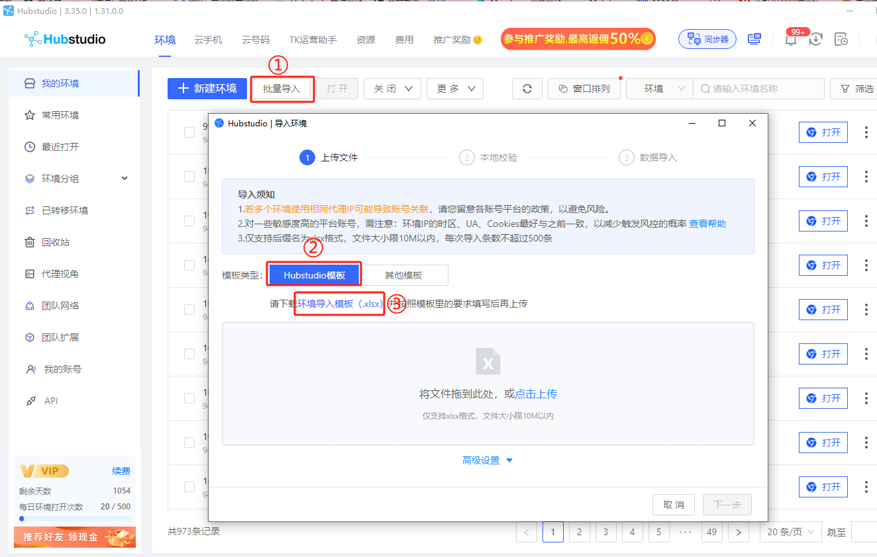Open the three-dot menu of the first row
The image size is (877, 557).
point(866,132)
